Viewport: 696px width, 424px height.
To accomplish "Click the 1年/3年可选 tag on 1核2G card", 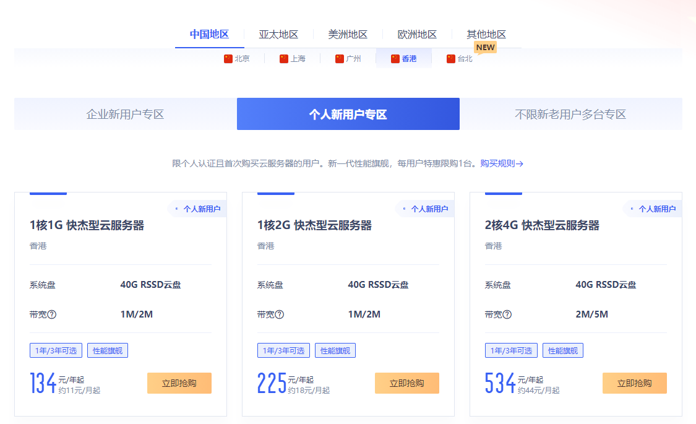I will click(283, 351).
